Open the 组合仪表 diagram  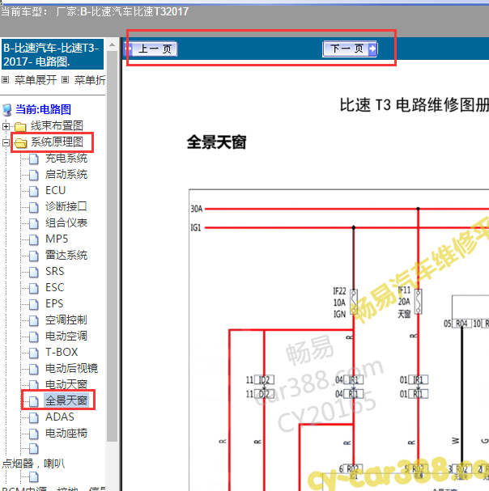tap(66, 223)
